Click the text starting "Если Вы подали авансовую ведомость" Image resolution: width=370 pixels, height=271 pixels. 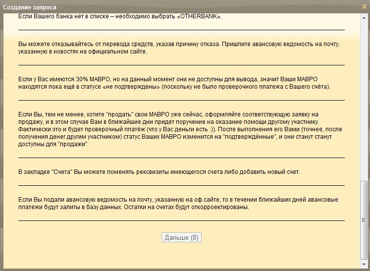[x=178, y=204]
